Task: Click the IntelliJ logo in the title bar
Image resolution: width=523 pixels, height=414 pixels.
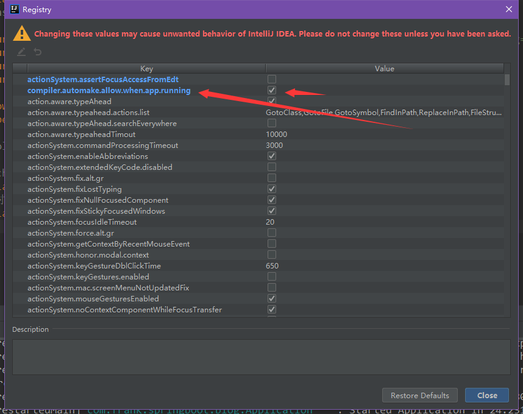Action: click(15, 9)
